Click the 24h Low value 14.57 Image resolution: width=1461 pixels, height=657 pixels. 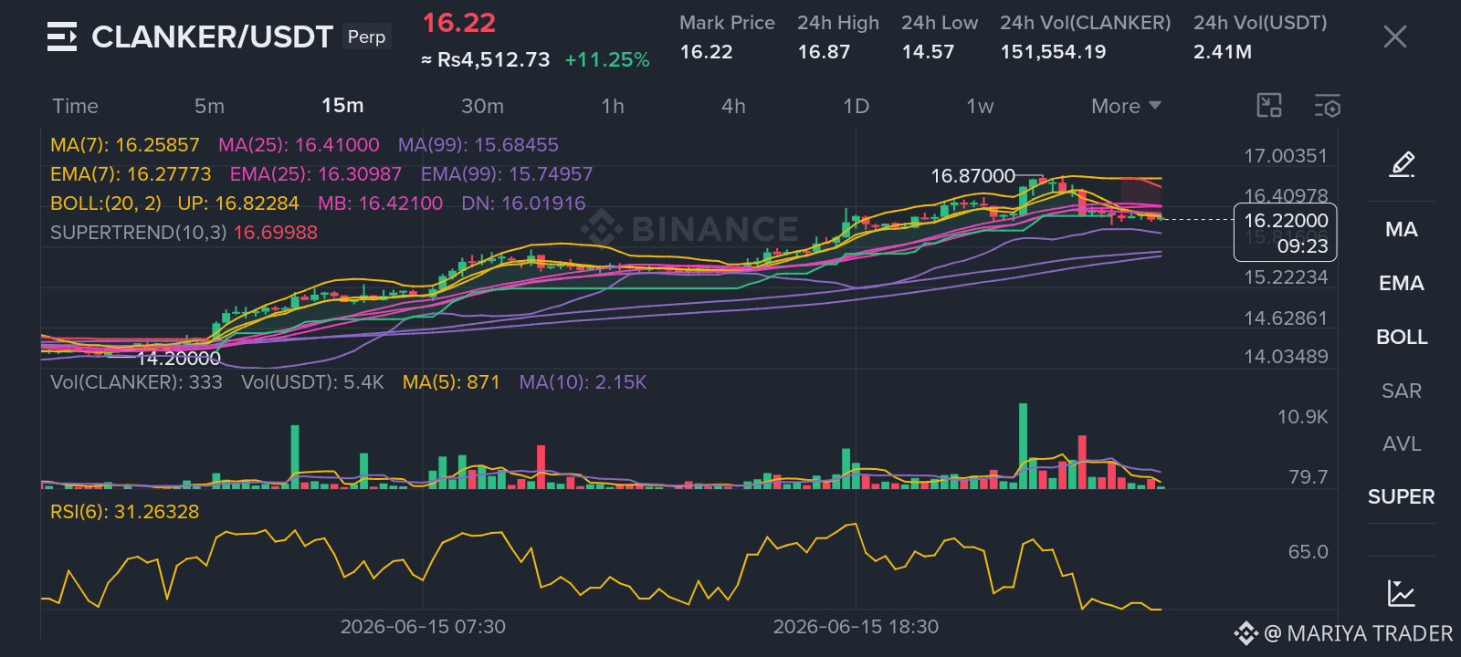pyautogui.click(x=928, y=52)
